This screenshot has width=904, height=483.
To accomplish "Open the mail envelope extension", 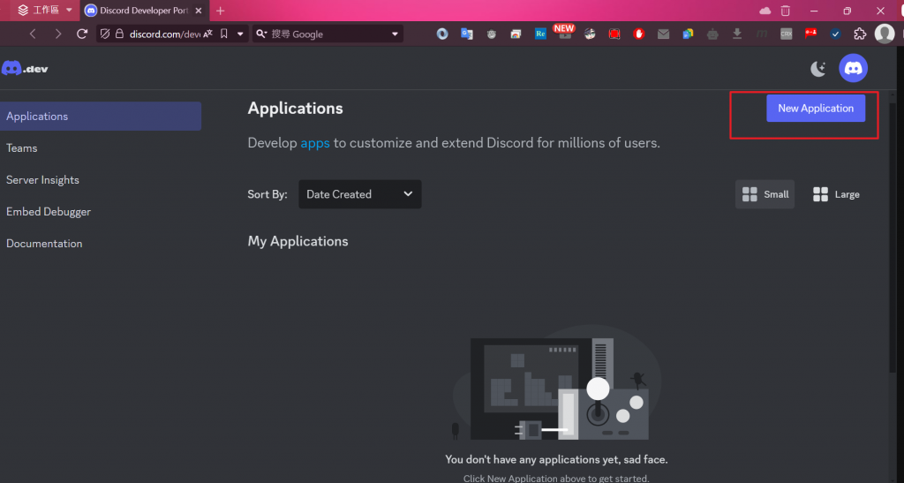I will tap(664, 34).
